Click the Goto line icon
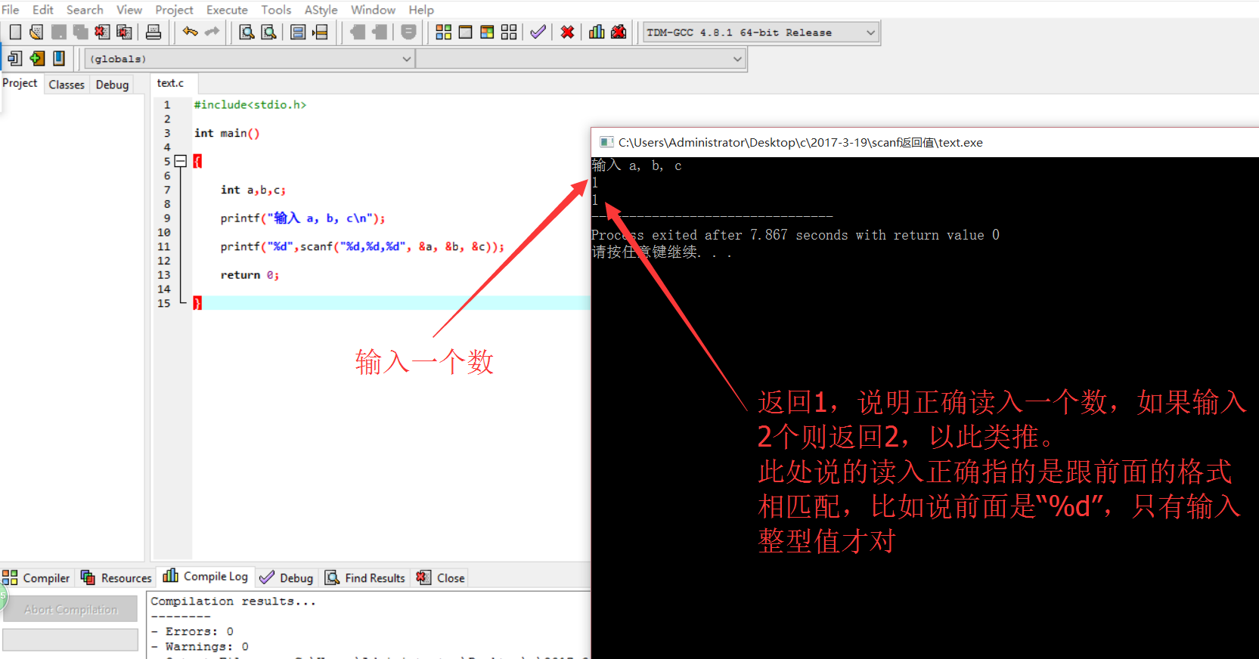This screenshot has height=659, width=1259. tap(321, 32)
